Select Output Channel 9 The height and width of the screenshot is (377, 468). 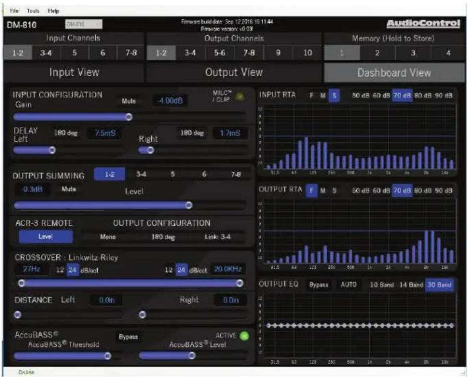(278, 53)
